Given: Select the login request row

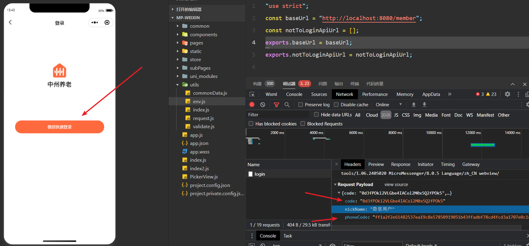Looking at the screenshot, I should [x=288, y=174].
